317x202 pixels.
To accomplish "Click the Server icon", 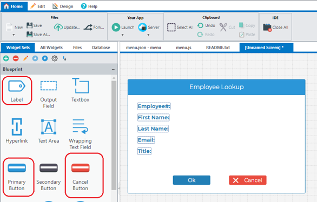I will point(142,27).
